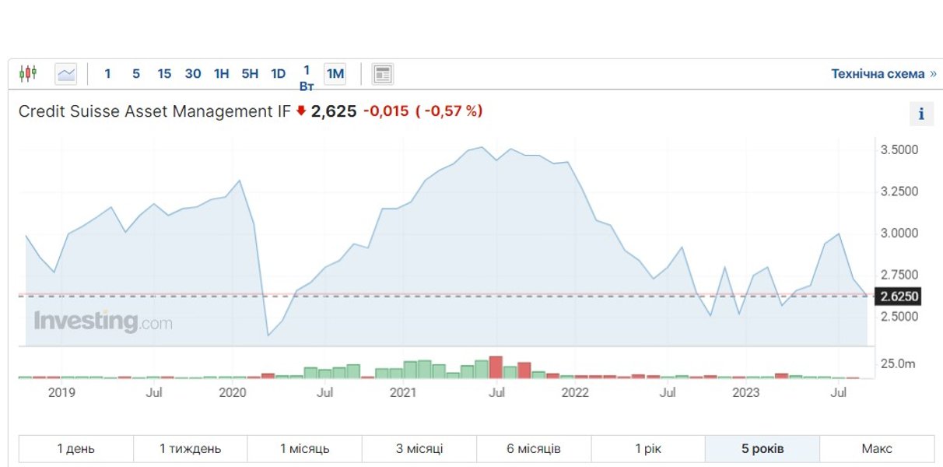
Task: Set the chart interval to 1 minute
Action: [107, 74]
